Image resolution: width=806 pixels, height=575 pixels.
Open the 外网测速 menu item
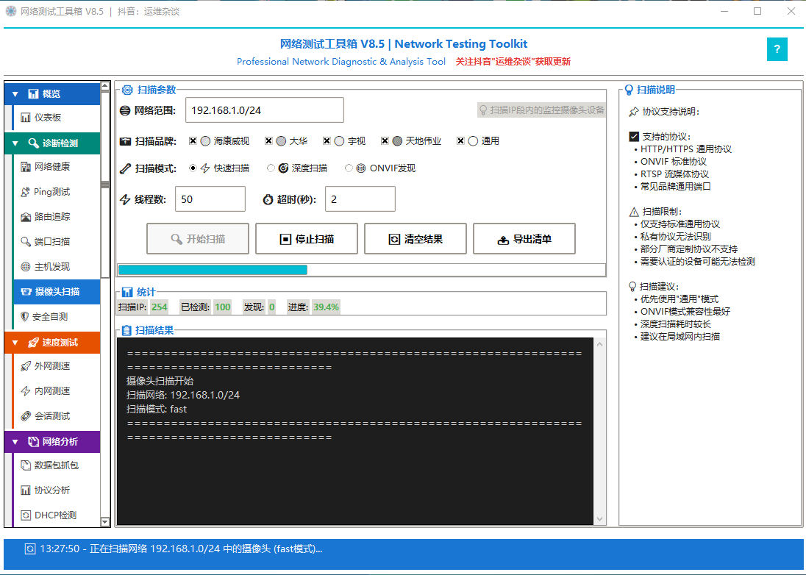(x=56, y=366)
